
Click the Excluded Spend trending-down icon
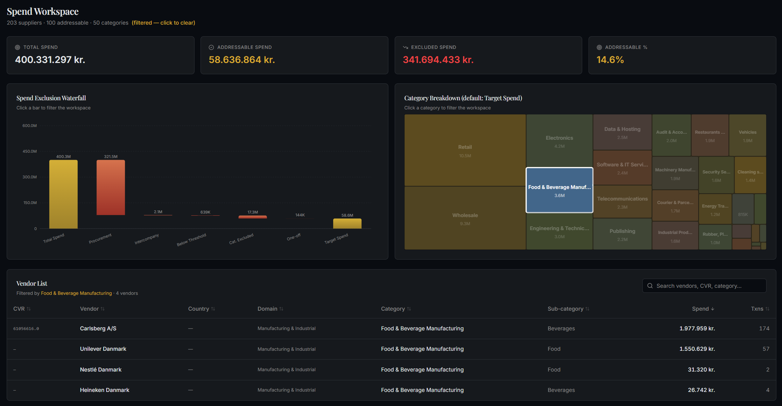click(x=405, y=47)
